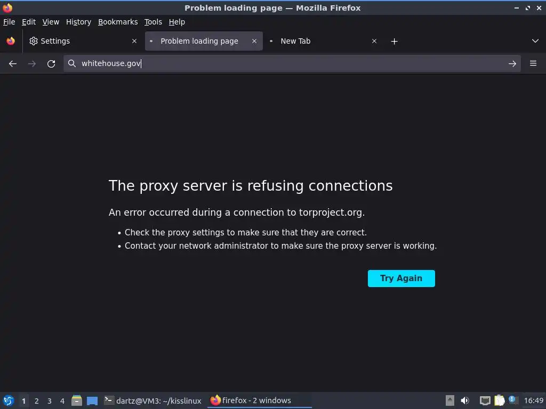The image size is (546, 409).
Task: Click the blue show desktop taskbar icon
Action: 92,401
